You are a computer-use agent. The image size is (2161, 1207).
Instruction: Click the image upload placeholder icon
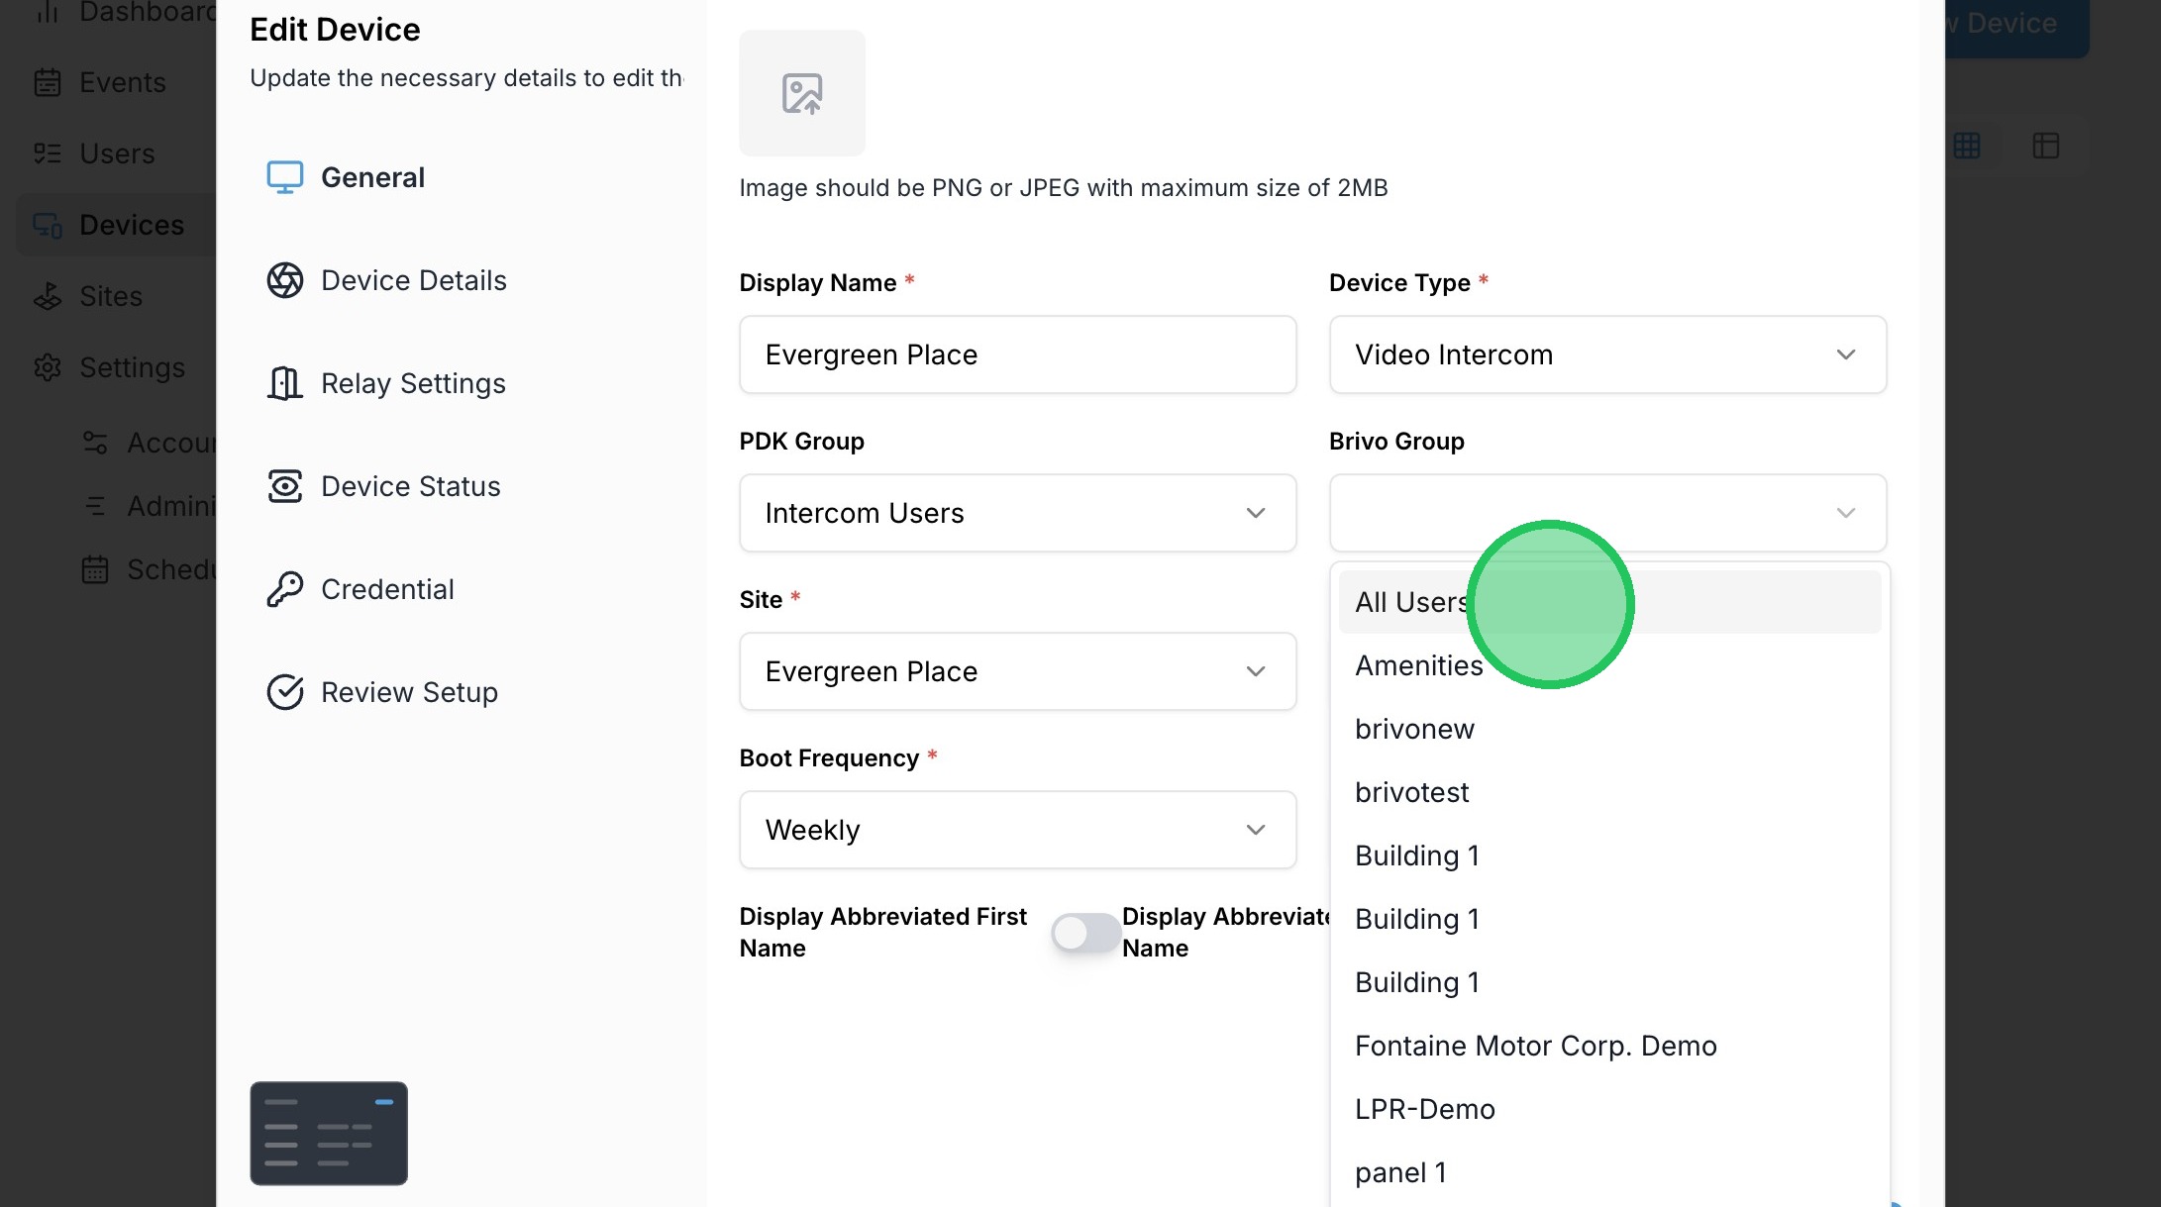point(801,93)
